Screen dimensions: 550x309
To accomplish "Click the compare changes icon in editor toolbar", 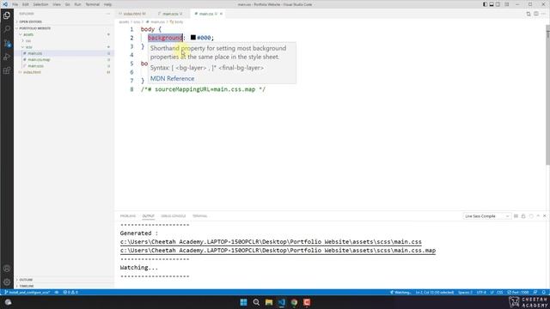I will (529, 14).
